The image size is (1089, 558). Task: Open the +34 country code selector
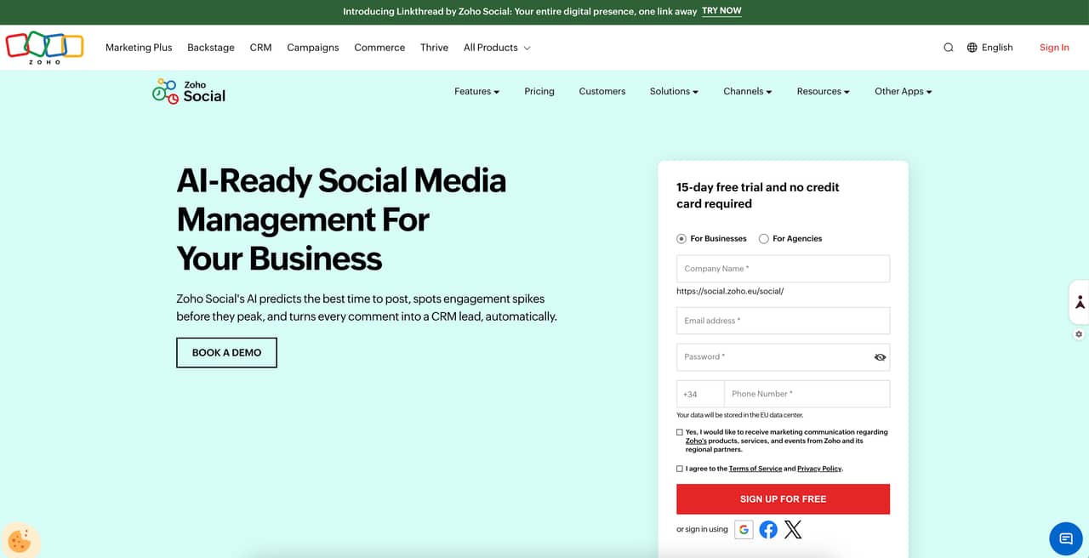click(x=700, y=394)
